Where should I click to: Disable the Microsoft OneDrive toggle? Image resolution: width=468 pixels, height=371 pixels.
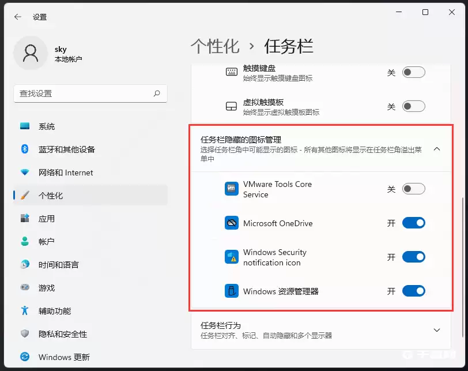point(413,223)
